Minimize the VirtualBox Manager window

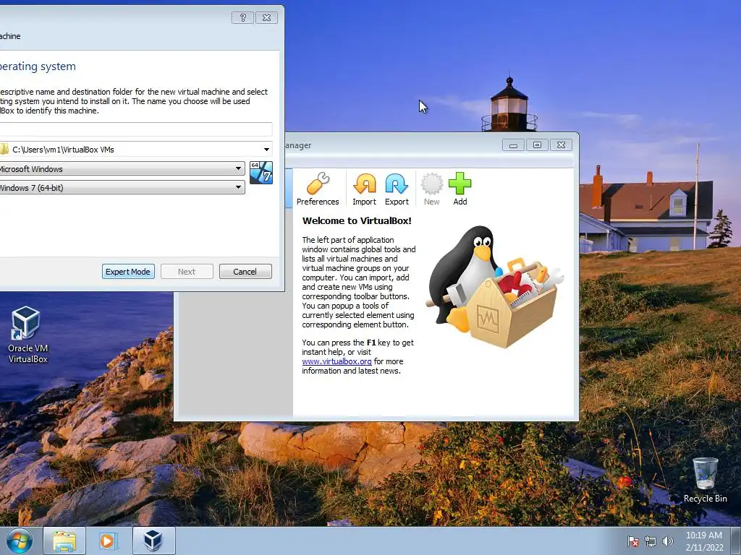(x=513, y=145)
